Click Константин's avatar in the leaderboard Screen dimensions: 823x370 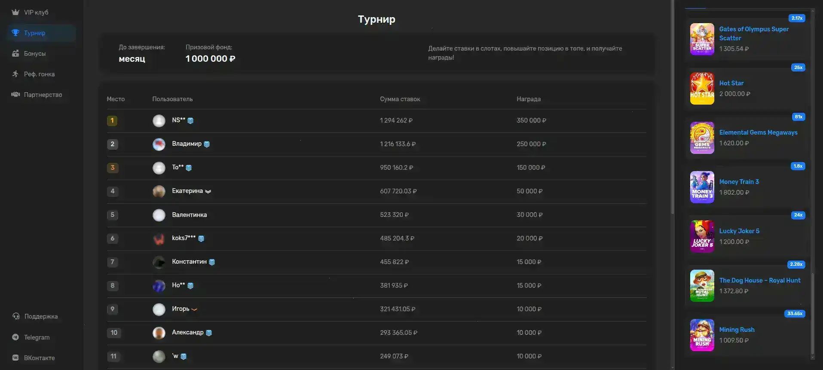point(159,262)
